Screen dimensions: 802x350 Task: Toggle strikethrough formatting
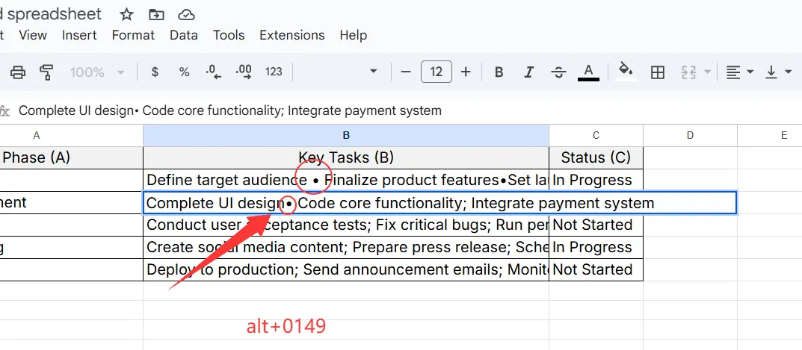point(558,72)
